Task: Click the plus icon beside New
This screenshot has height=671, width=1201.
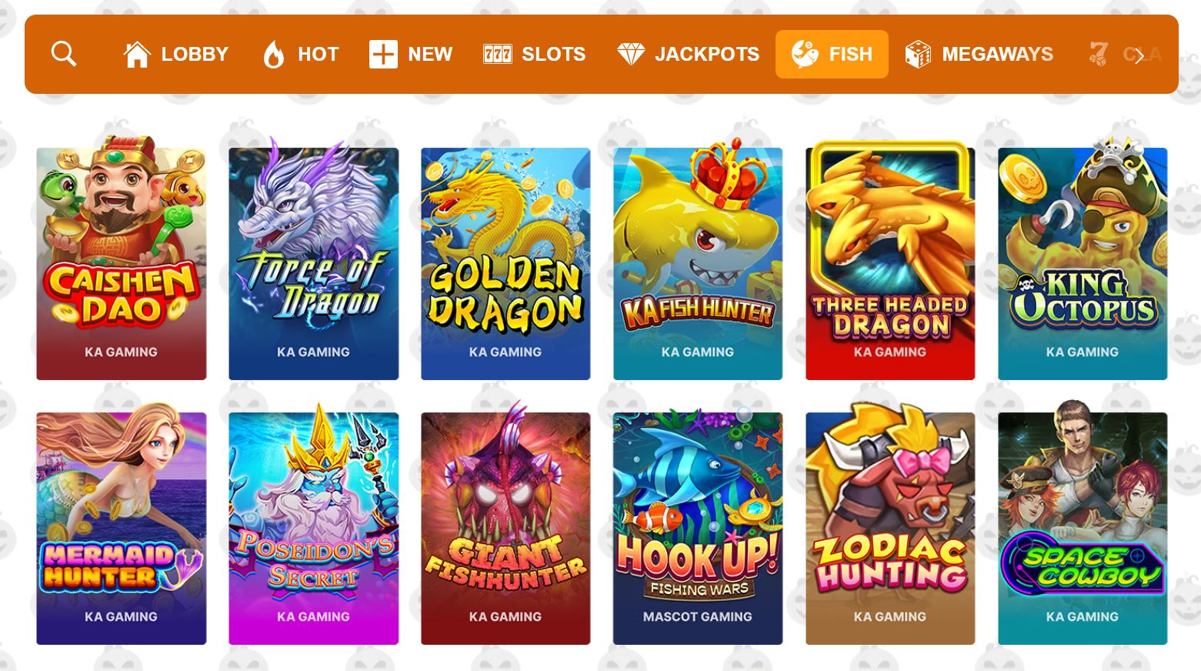Action: point(383,55)
